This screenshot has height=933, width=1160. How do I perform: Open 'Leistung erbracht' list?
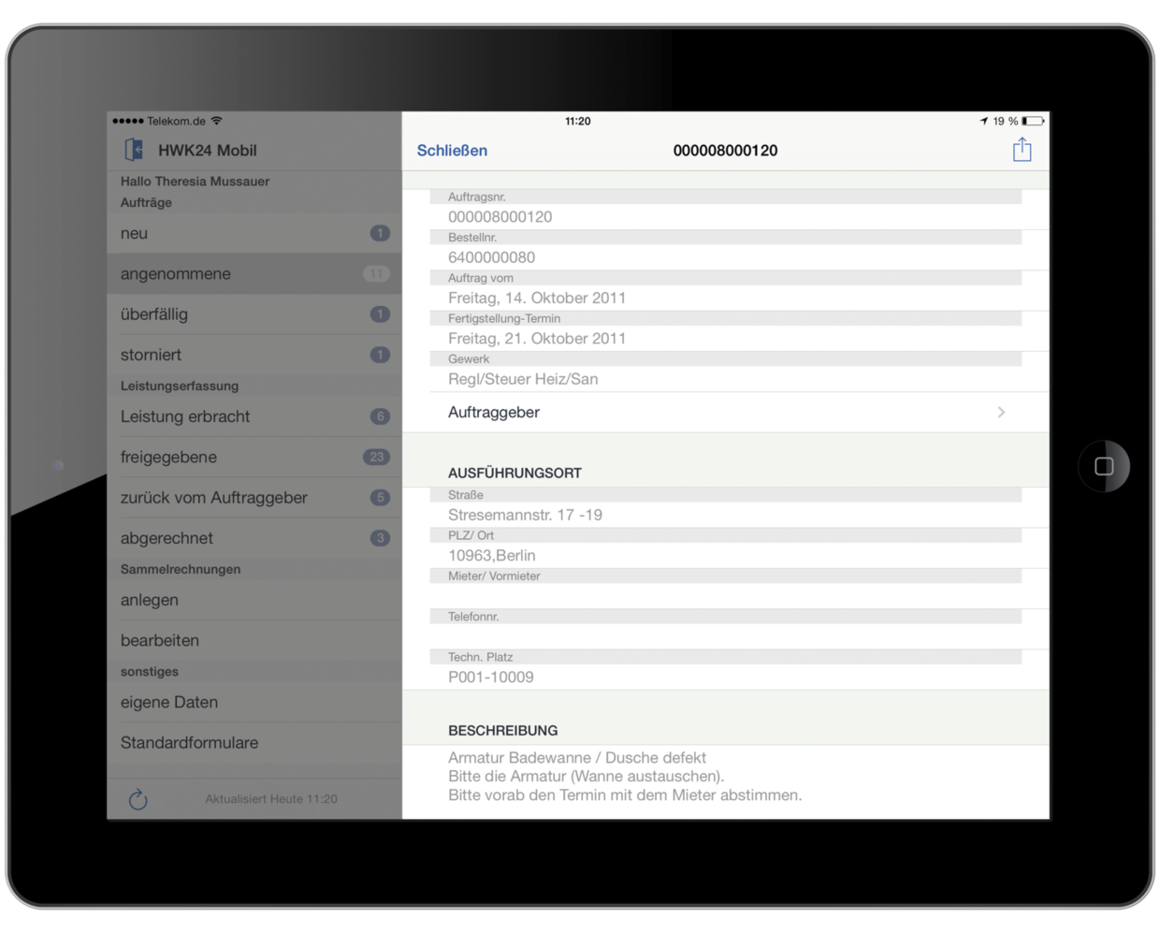pyautogui.click(x=254, y=416)
